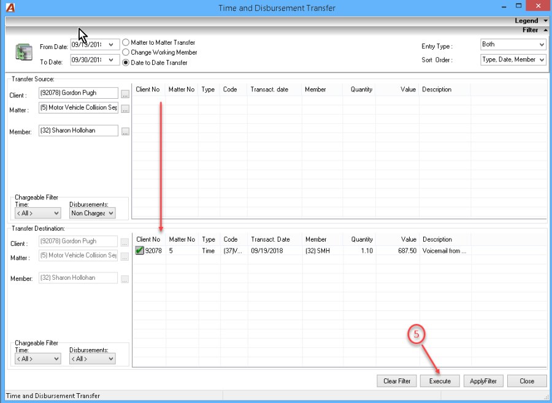552x403 pixels.
Task: Click the ApplyFilter button
Action: click(x=483, y=381)
